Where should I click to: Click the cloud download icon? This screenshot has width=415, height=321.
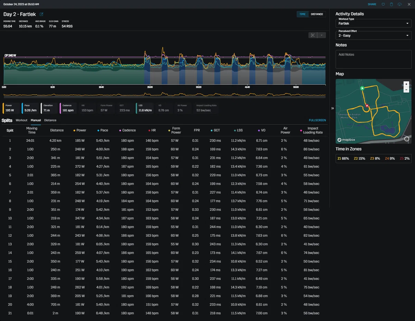point(400,4)
